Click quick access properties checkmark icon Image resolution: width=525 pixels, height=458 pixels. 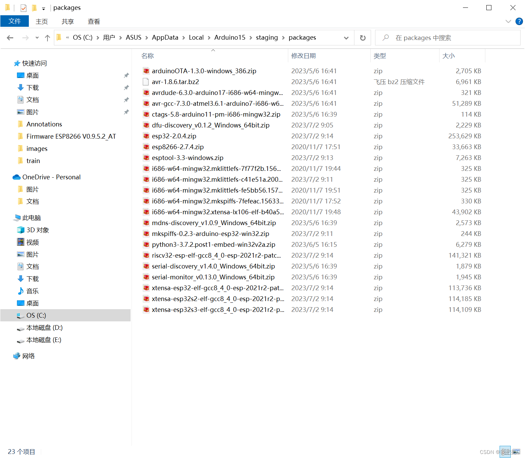click(23, 8)
